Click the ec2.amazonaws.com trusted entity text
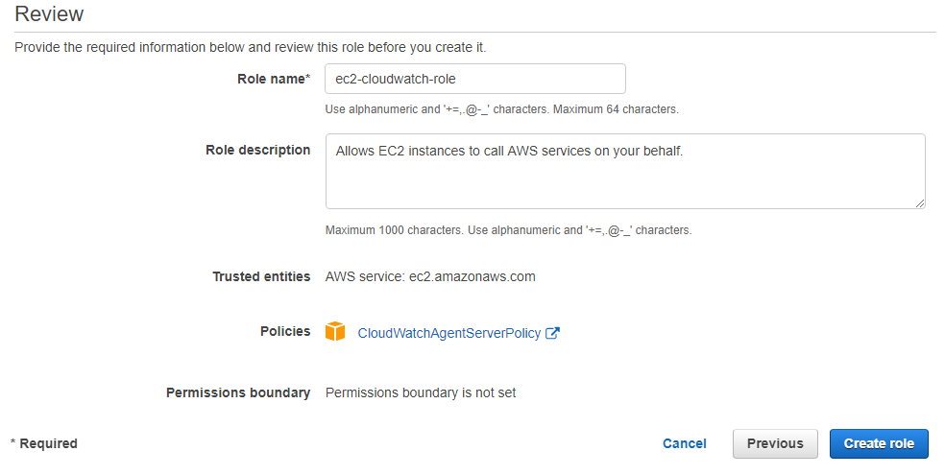 pyautogui.click(x=472, y=277)
